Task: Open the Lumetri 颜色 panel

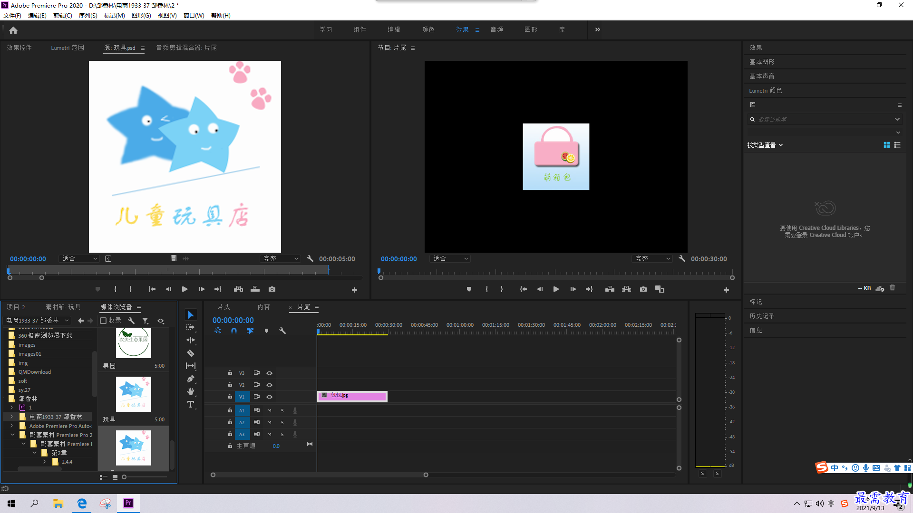Action: tap(766, 90)
